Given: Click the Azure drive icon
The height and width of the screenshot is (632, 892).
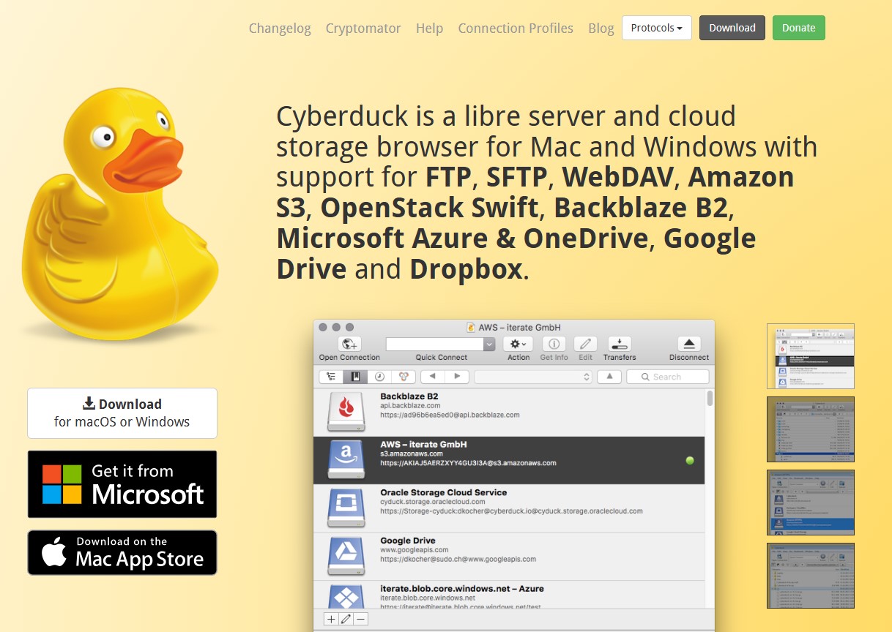Looking at the screenshot, I should pos(346,595).
